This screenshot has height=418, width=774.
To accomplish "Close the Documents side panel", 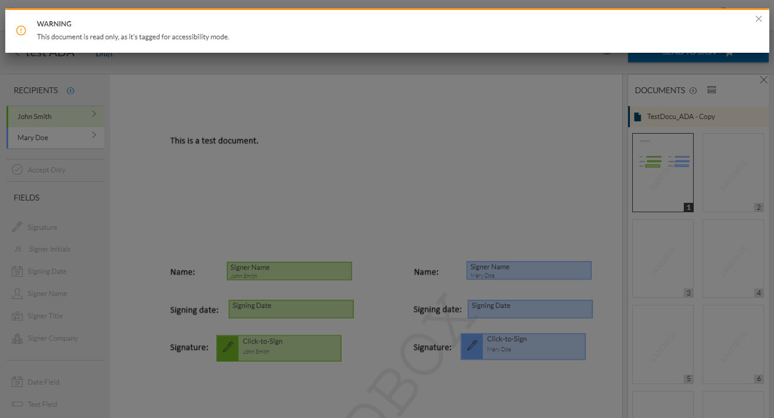I will [x=763, y=80].
